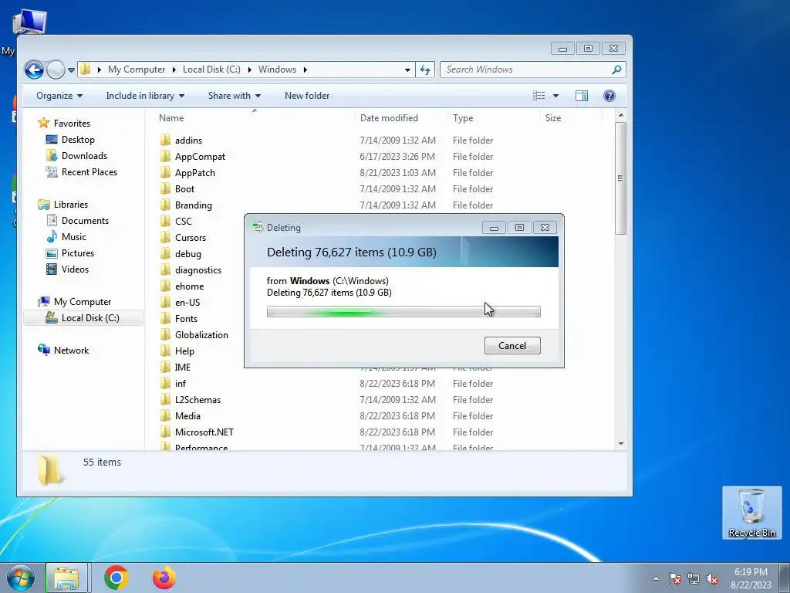Select Libraries in navigation pane

click(x=70, y=204)
